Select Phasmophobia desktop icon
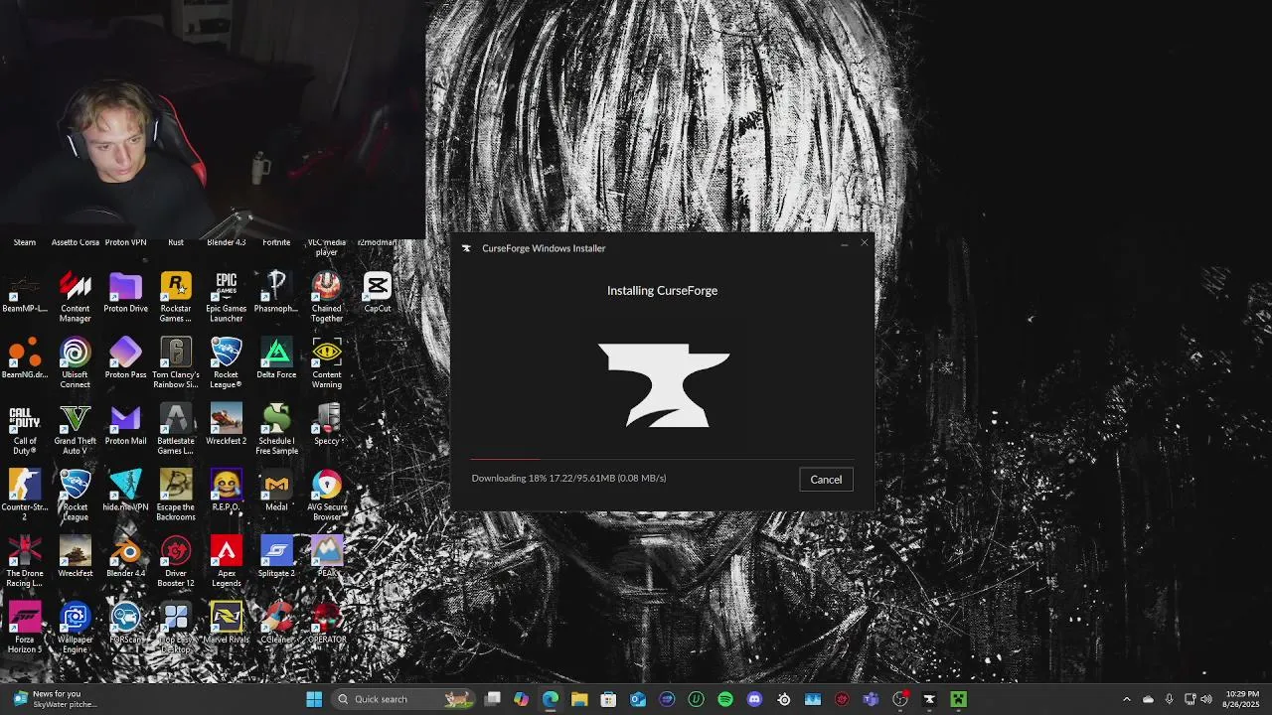 tap(276, 293)
